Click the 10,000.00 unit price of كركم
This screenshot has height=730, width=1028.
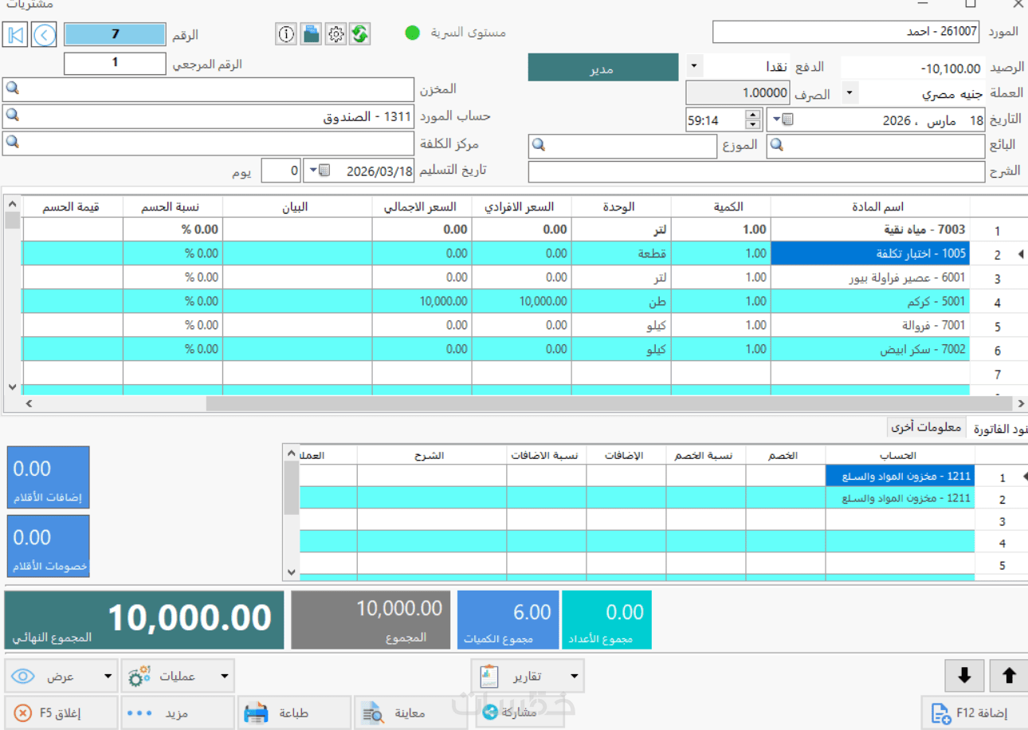pos(520,301)
